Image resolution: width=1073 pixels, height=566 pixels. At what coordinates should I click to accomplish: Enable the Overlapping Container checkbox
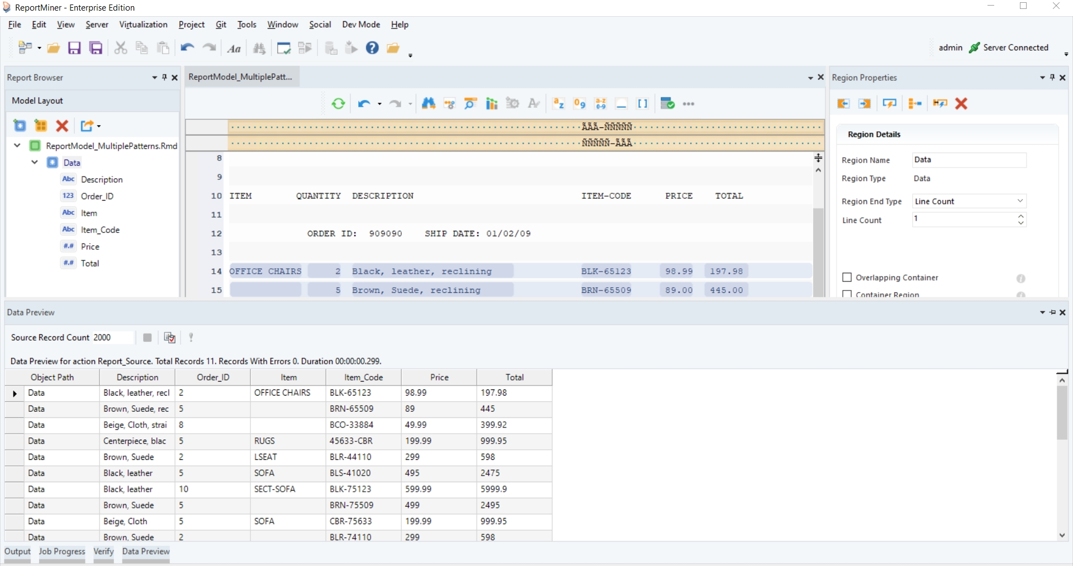pos(847,278)
